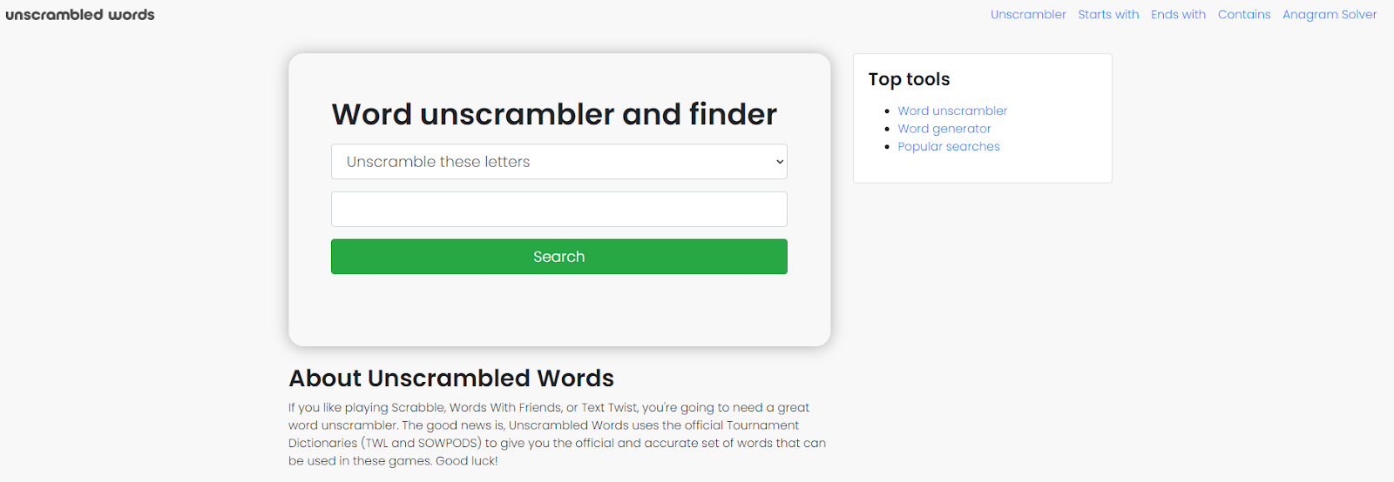1394x482 pixels.
Task: Open the Anagram Solver page
Action: click(x=1330, y=15)
